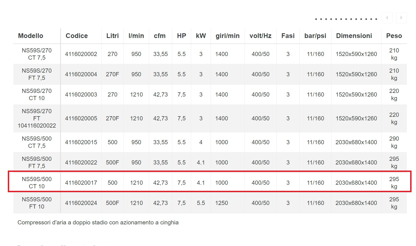Click the giri/min column header
Image resolution: width=416 pixels, height=246 pixels.
(x=227, y=36)
